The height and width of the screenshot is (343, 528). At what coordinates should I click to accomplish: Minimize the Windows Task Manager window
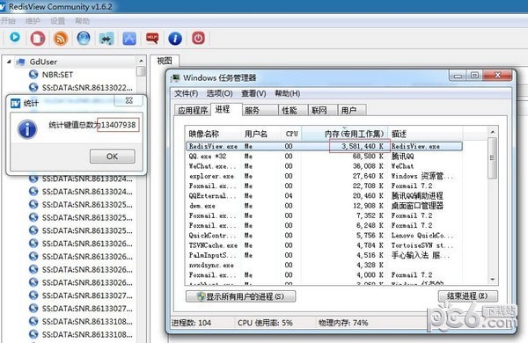458,76
